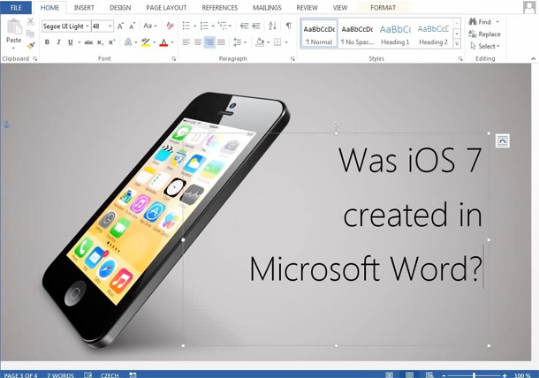Activate the Format Painter brush
The height and width of the screenshot is (378, 539).
coord(31,45)
